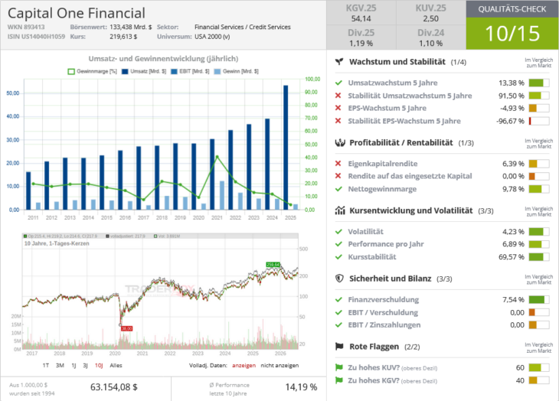The image size is (559, 401).
Task: Open the Umsatzwachstum 5 Jahre metric
Action: pos(393,83)
